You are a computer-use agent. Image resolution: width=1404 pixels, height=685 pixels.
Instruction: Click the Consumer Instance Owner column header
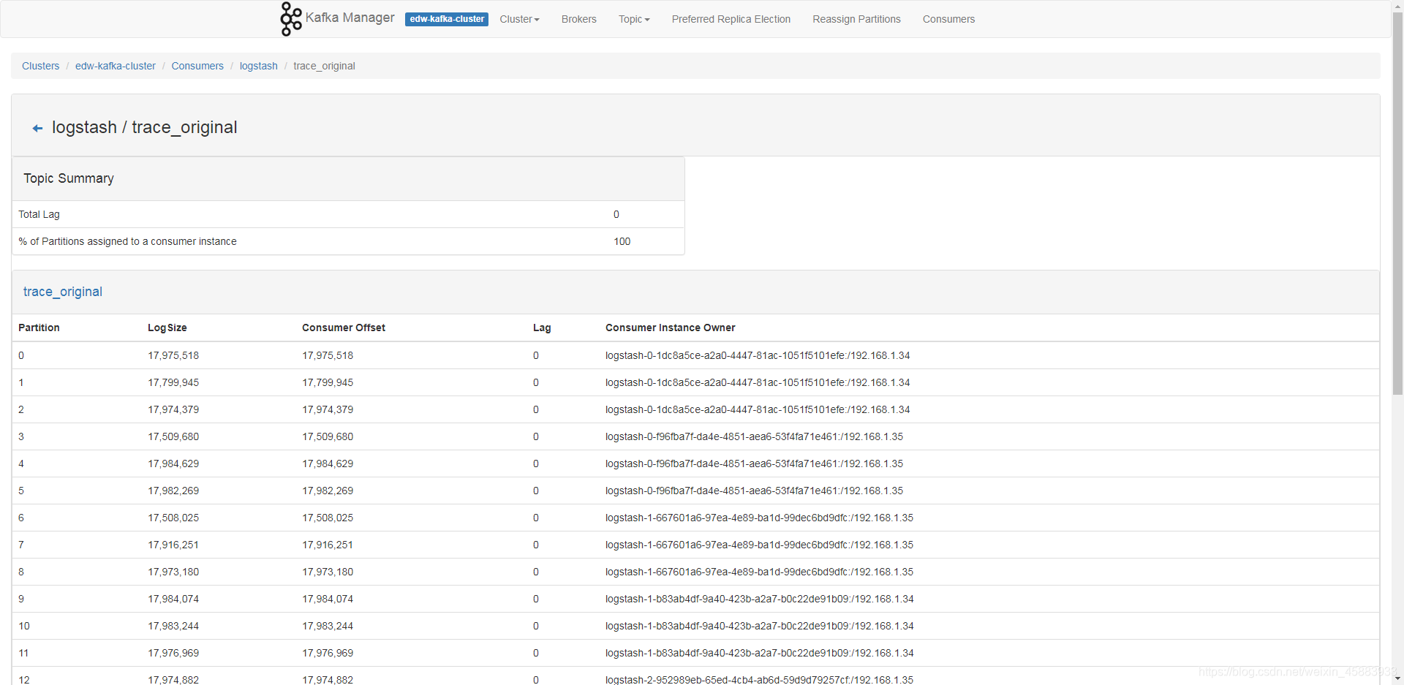(x=671, y=328)
